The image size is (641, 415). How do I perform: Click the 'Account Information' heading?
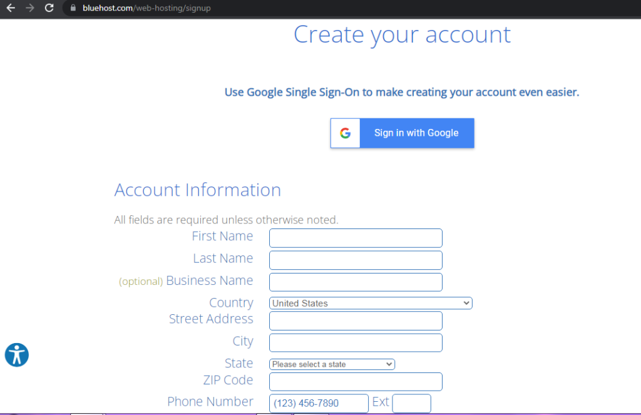[x=197, y=190]
